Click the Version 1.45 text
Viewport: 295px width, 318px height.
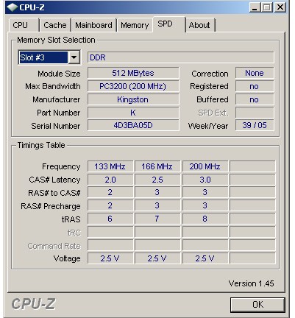252,283
